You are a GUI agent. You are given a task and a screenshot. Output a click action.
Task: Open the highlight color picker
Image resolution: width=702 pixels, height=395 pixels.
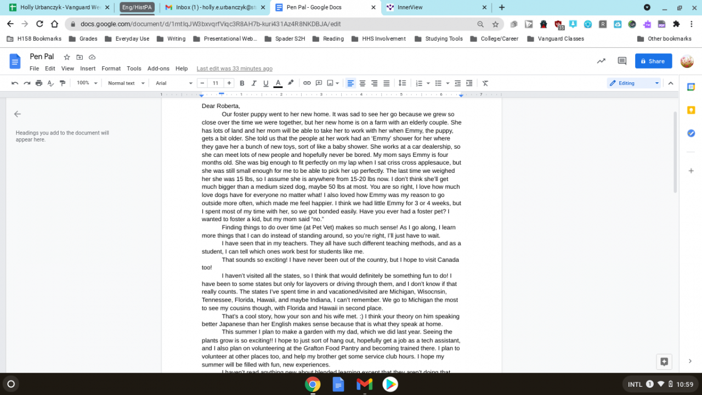tap(291, 83)
